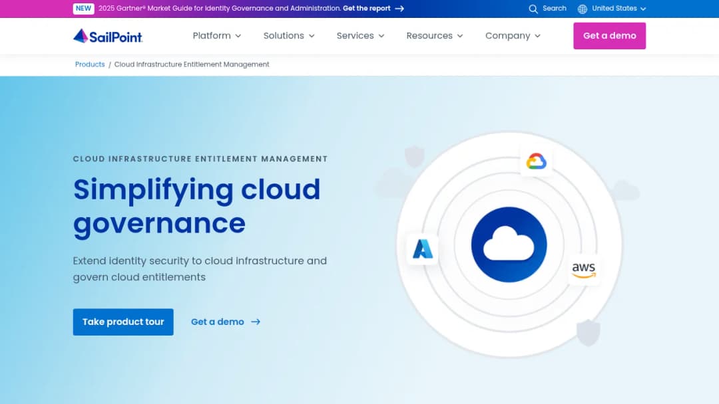Click the central cloud icon
The height and width of the screenshot is (404, 719).
pos(509,245)
